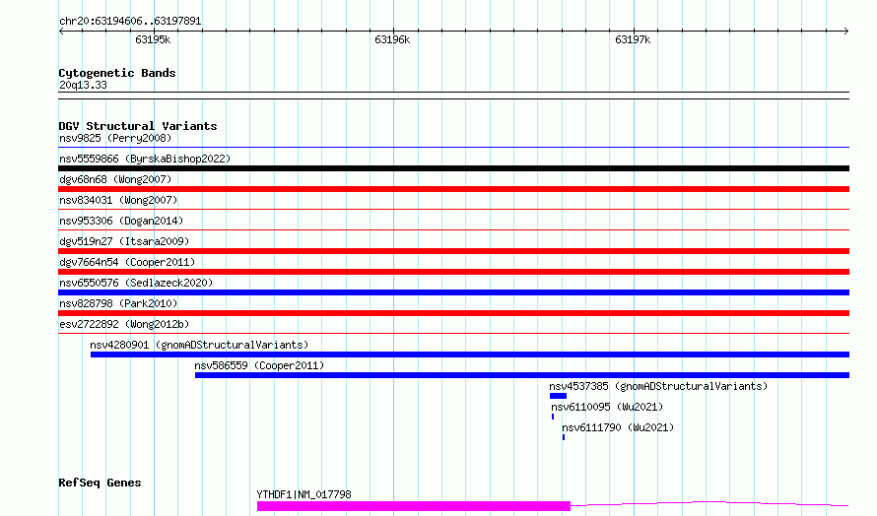Select the red dgv7664n54 variant bar
This screenshot has height=516, width=877.
(453, 272)
